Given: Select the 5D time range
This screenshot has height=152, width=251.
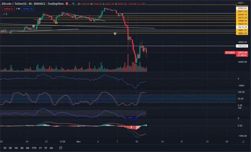Looking at the screenshot, I should coord(11,148).
